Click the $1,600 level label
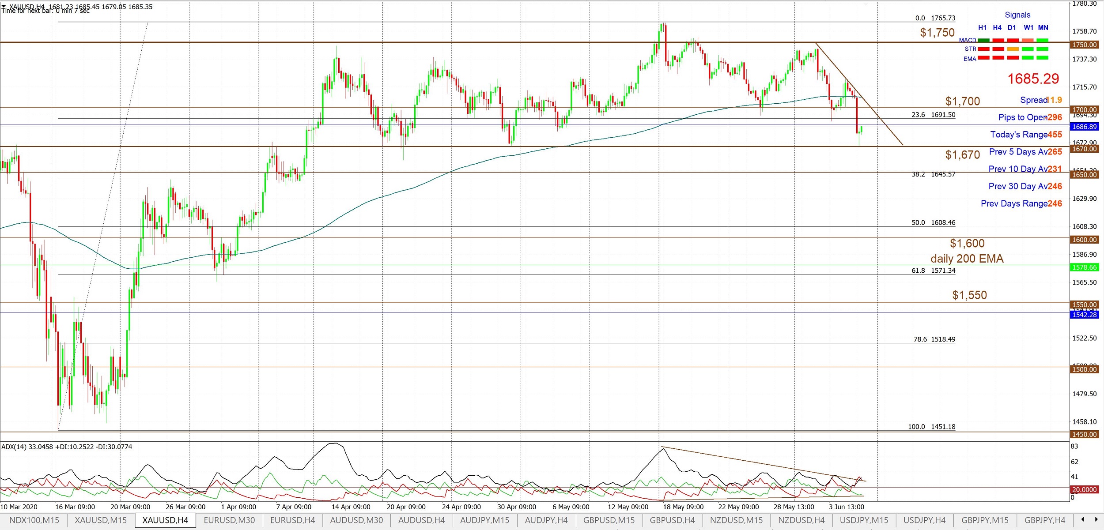 pyautogui.click(x=967, y=243)
